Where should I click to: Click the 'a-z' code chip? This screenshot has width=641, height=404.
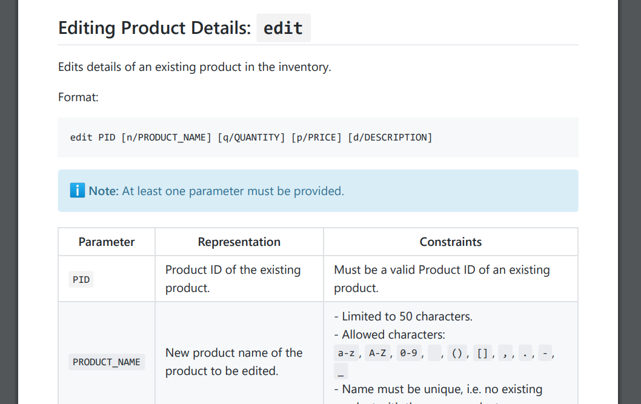pos(347,353)
